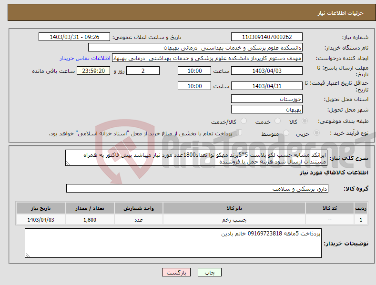This screenshot has width=376, height=285.
Task: Click the delivery province field خوزستان
Action: pos(267,99)
